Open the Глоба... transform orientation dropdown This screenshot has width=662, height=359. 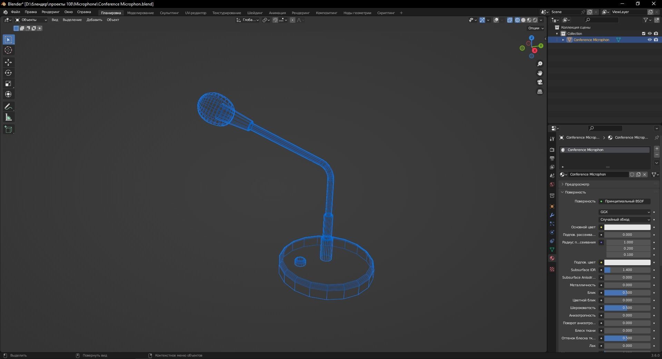coord(248,20)
